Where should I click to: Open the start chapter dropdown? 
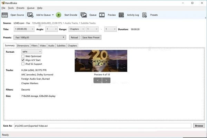pyautogui.click(x=92, y=29)
